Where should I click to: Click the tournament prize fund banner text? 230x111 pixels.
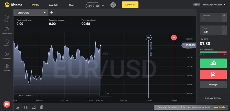point(184,107)
